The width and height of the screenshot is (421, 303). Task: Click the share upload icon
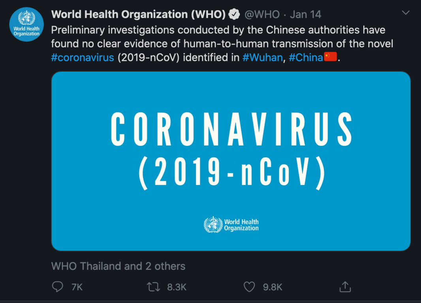(345, 287)
